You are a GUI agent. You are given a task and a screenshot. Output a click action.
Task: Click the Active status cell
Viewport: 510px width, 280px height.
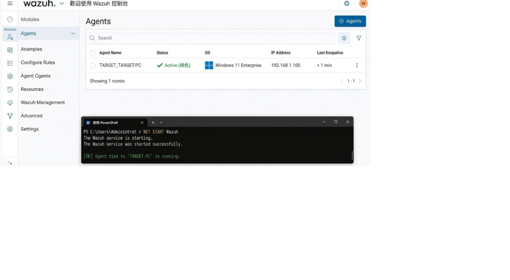pyautogui.click(x=173, y=65)
